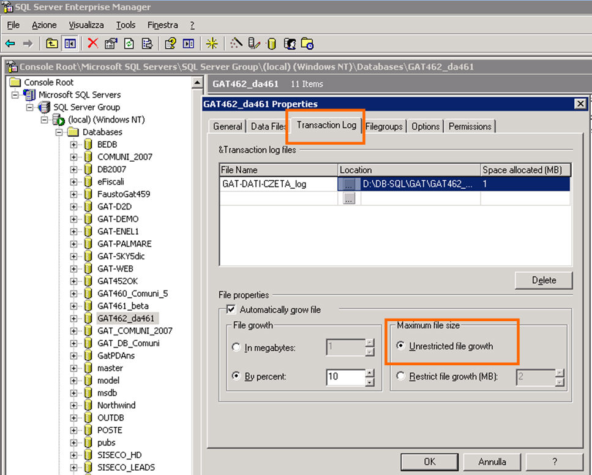Select GAT-DATI-CZETA_log file name cell
This screenshot has width=592, height=475.
(279, 184)
